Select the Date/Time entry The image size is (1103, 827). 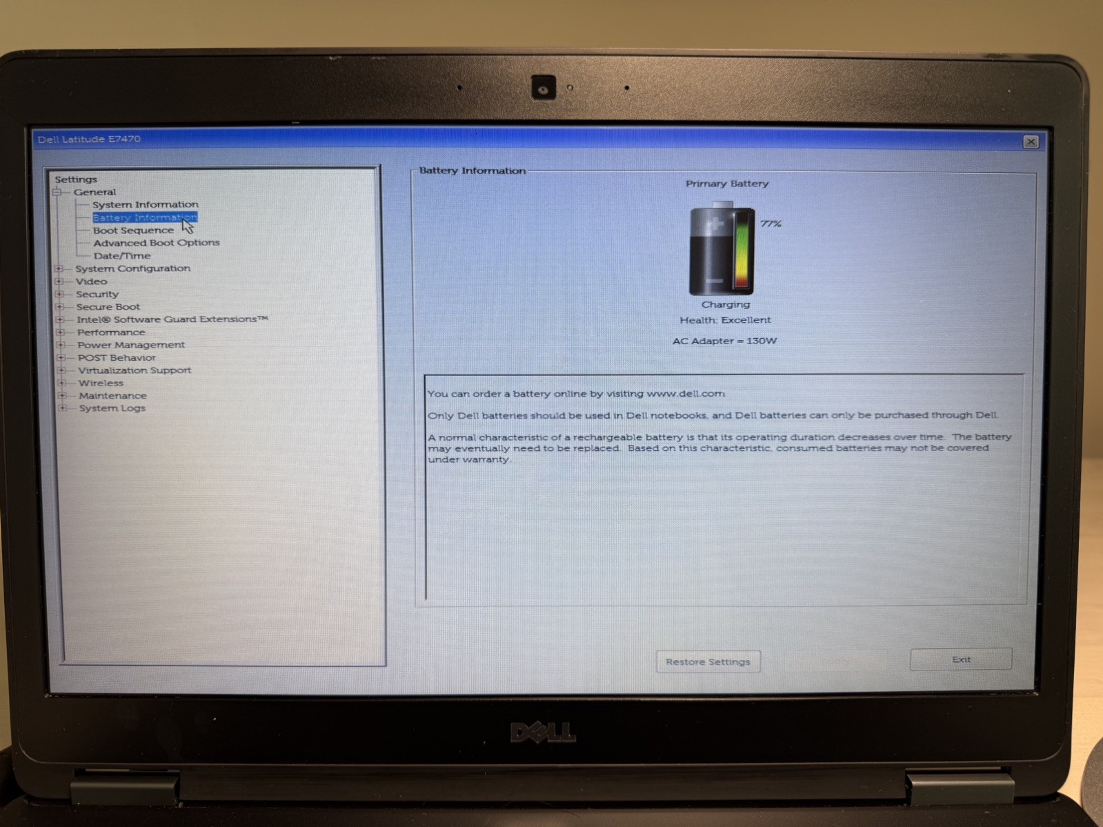(x=122, y=256)
